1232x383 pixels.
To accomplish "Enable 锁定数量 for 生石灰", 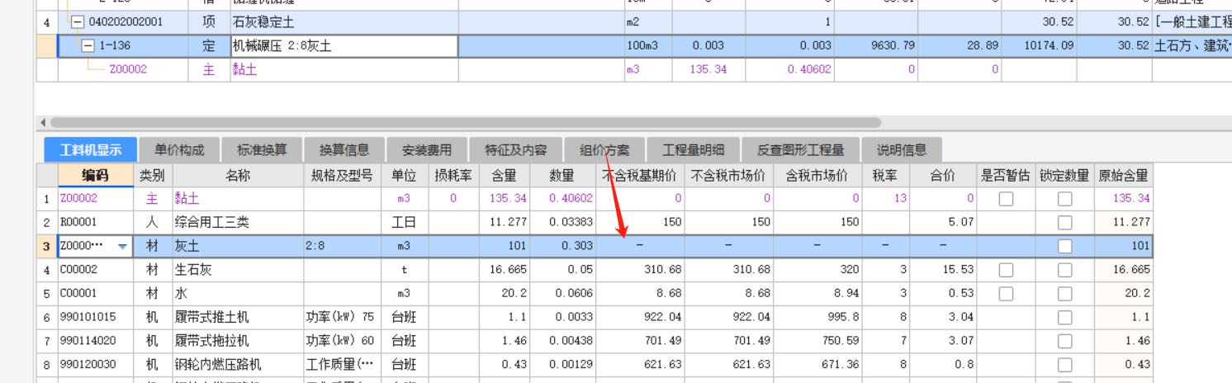I will point(1065,270).
